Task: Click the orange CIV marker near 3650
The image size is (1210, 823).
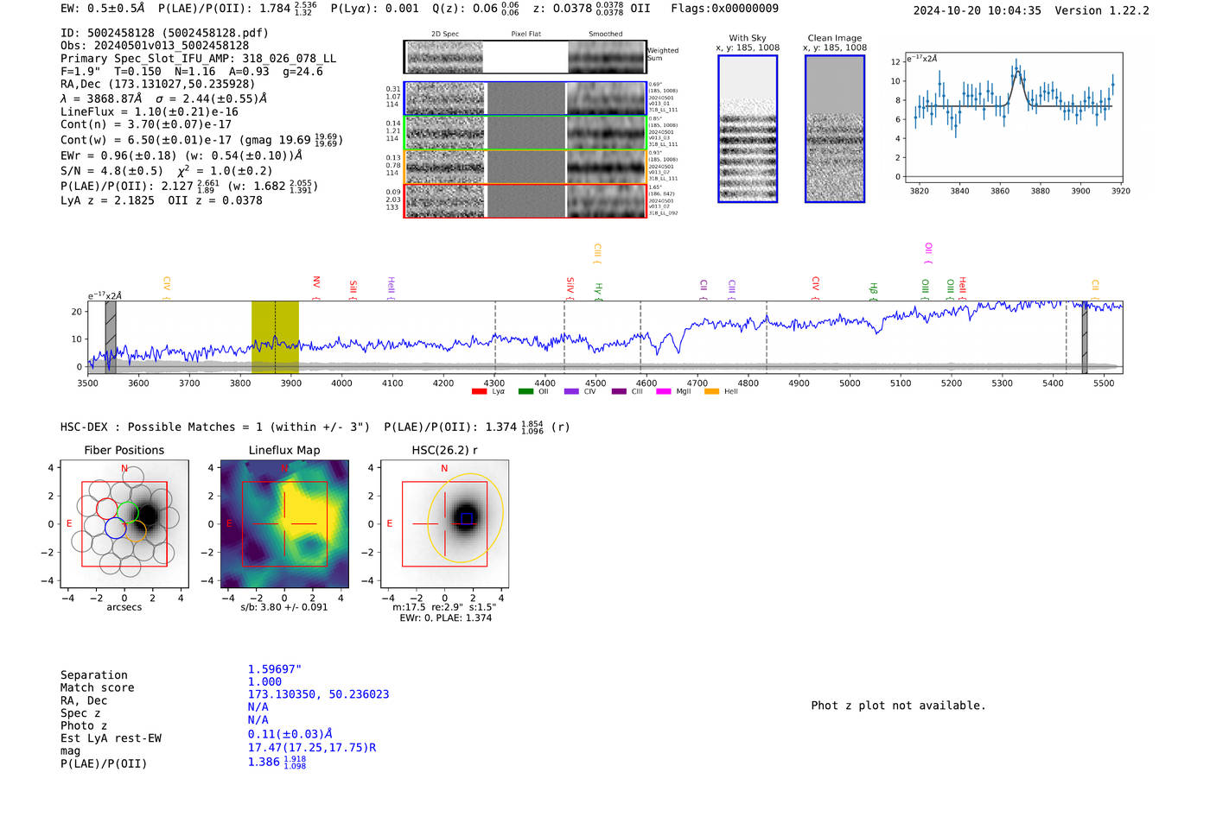Action: pyautogui.click(x=167, y=288)
